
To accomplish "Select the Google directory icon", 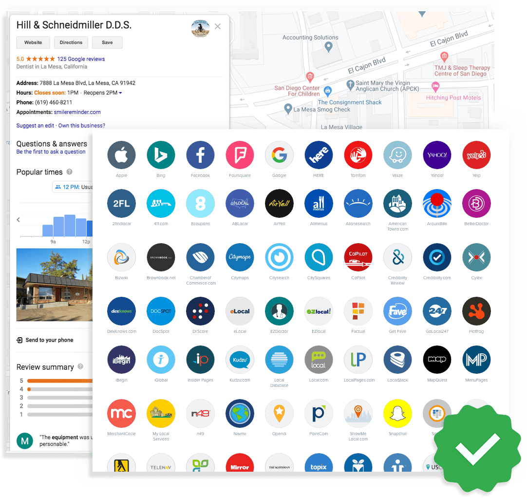I will [x=279, y=155].
